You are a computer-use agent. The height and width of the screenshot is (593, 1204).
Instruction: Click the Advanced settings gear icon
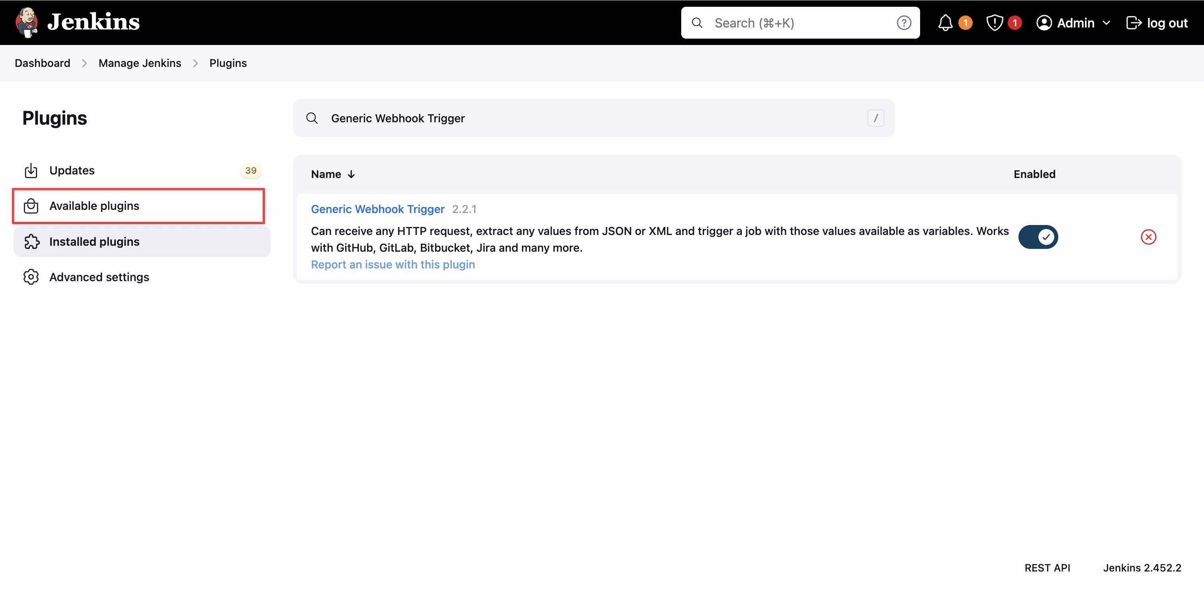tap(31, 277)
